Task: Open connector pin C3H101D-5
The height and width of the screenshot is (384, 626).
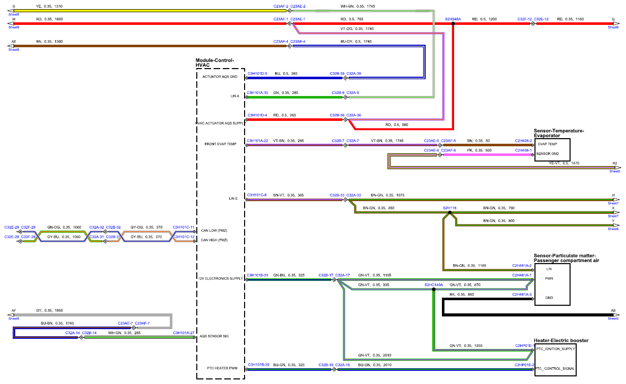Action: pos(257,73)
